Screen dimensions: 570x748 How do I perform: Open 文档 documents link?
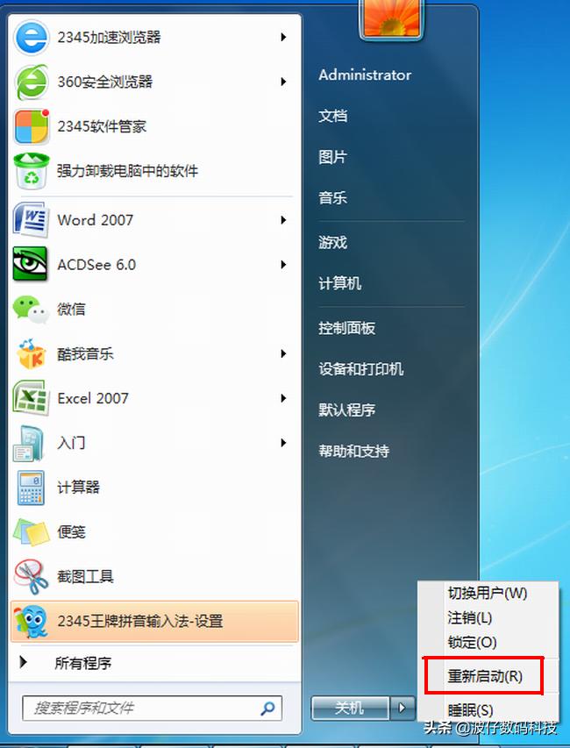pyautogui.click(x=332, y=116)
